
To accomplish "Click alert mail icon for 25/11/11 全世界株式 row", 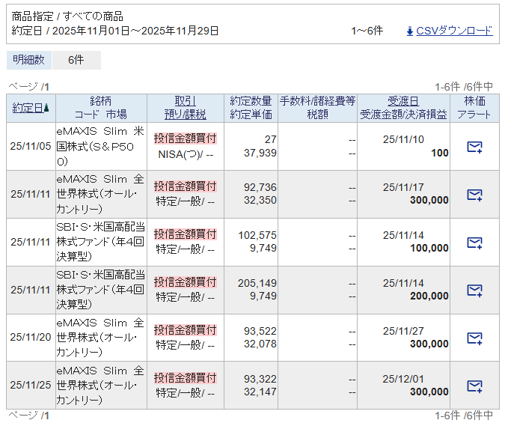I will 474,195.
